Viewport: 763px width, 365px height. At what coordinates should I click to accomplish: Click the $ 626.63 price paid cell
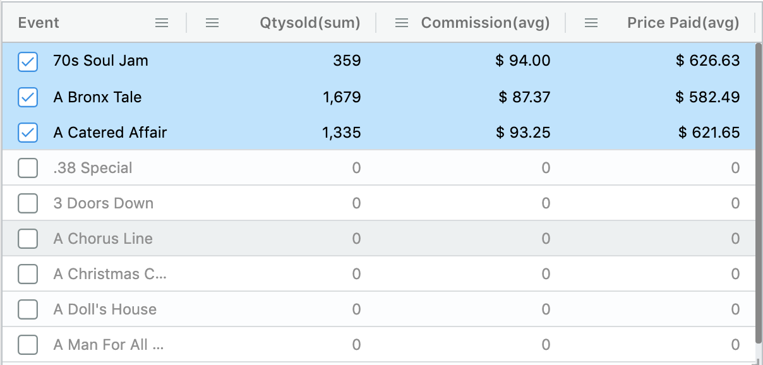707,61
